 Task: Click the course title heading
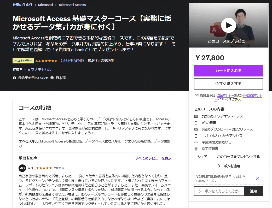(x=92, y=23)
